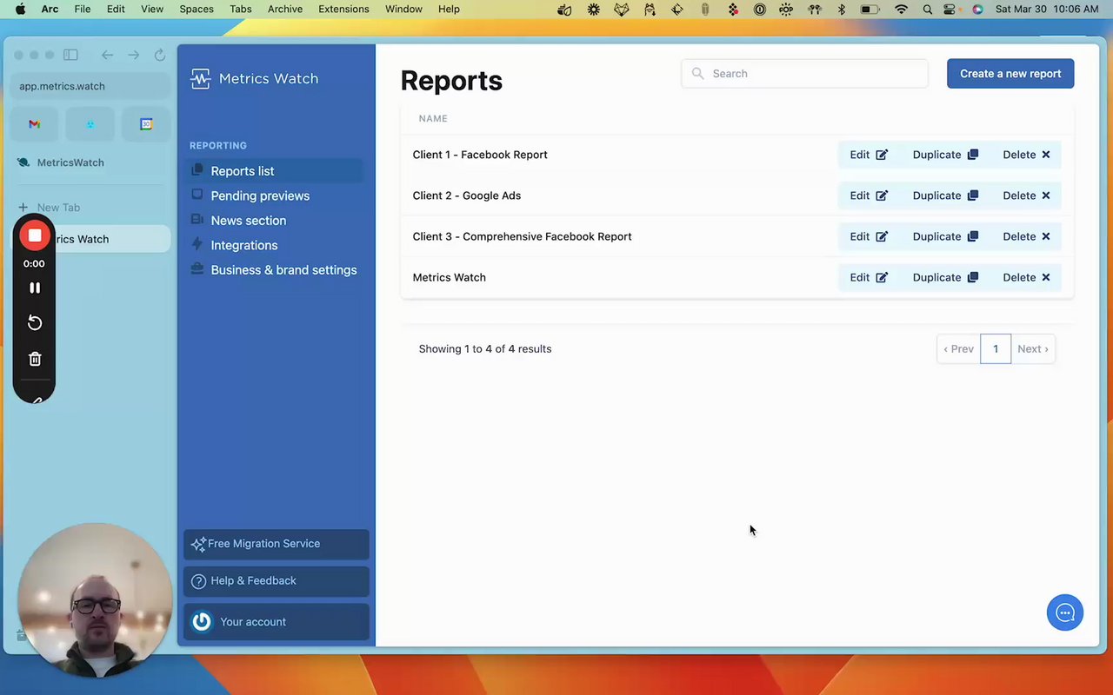Open the Extensions menu

click(x=343, y=10)
